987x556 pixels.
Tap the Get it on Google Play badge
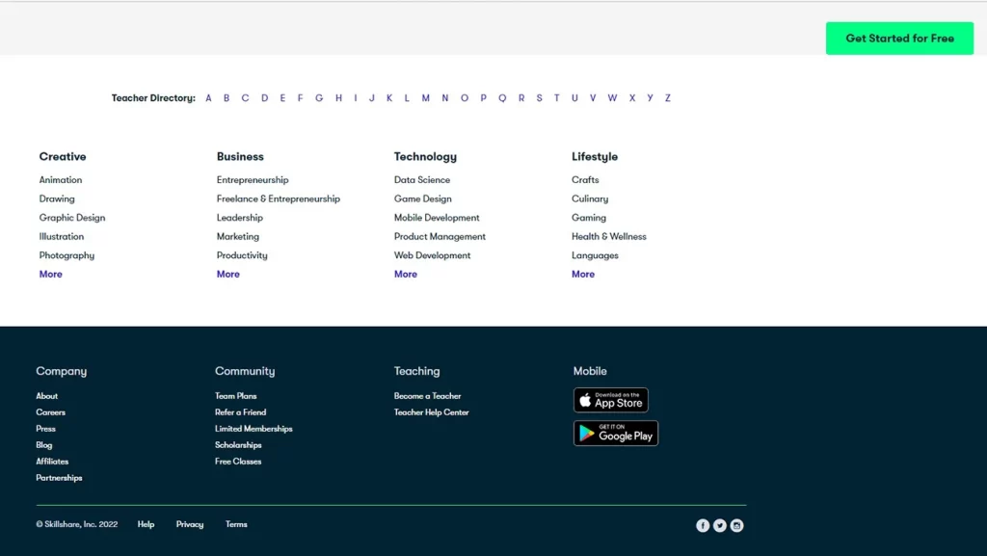tap(616, 434)
